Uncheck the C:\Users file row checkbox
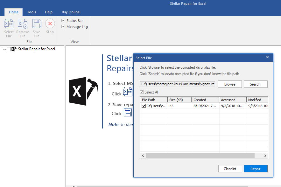 click(x=144, y=106)
